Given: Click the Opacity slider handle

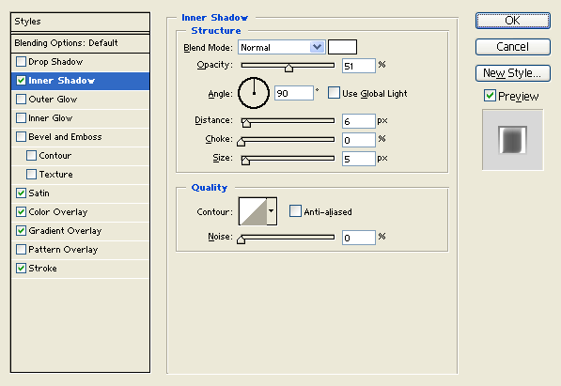Looking at the screenshot, I should click(288, 68).
